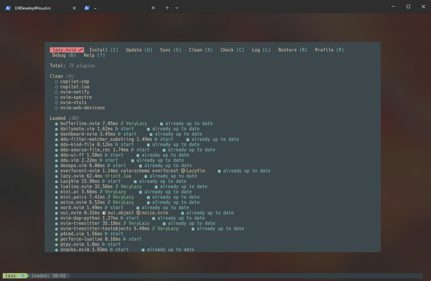Viewport: 431px width, 281px height.
Task: Select the nvim-web-devicons plugin entry
Action: pyautogui.click(x=83, y=108)
